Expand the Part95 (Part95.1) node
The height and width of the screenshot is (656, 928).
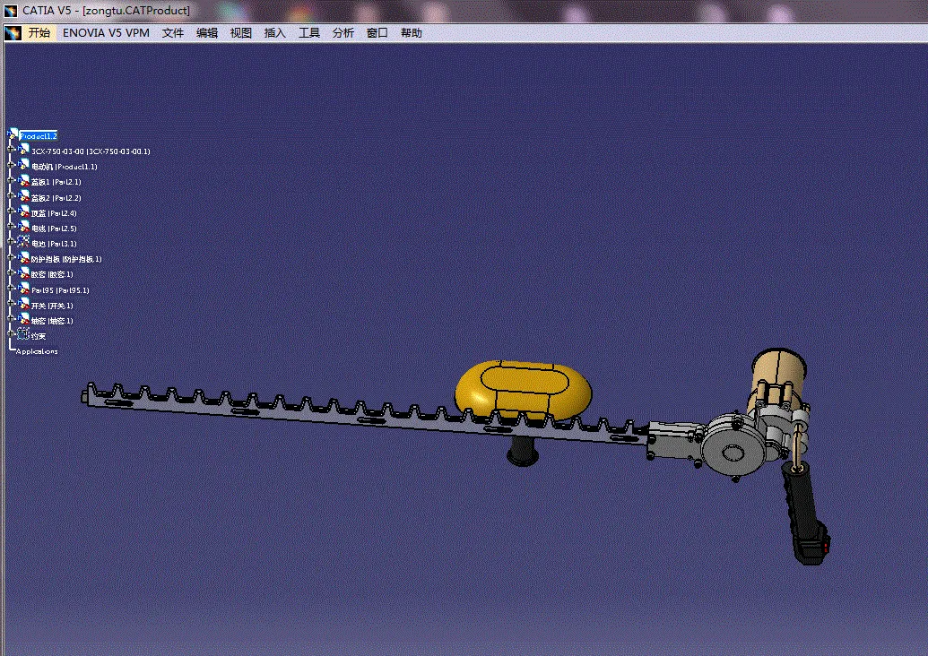[x=11, y=288]
